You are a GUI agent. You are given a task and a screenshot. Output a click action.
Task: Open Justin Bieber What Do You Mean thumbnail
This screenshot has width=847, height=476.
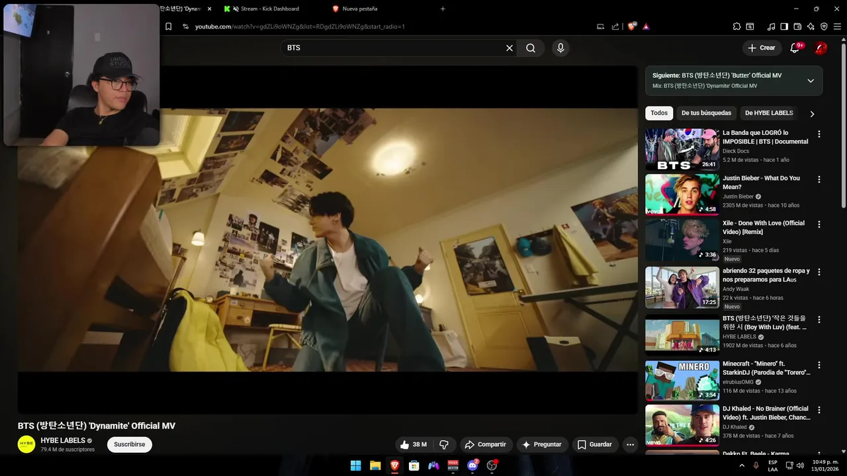coord(682,194)
